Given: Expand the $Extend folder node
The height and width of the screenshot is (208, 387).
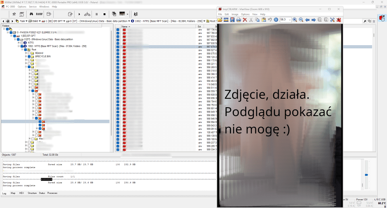Looking at the screenshot, I should [x=26, y=53].
